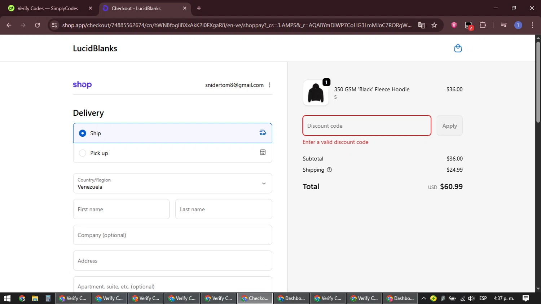
Task: Click the Company (optional) field
Action: click(x=172, y=235)
